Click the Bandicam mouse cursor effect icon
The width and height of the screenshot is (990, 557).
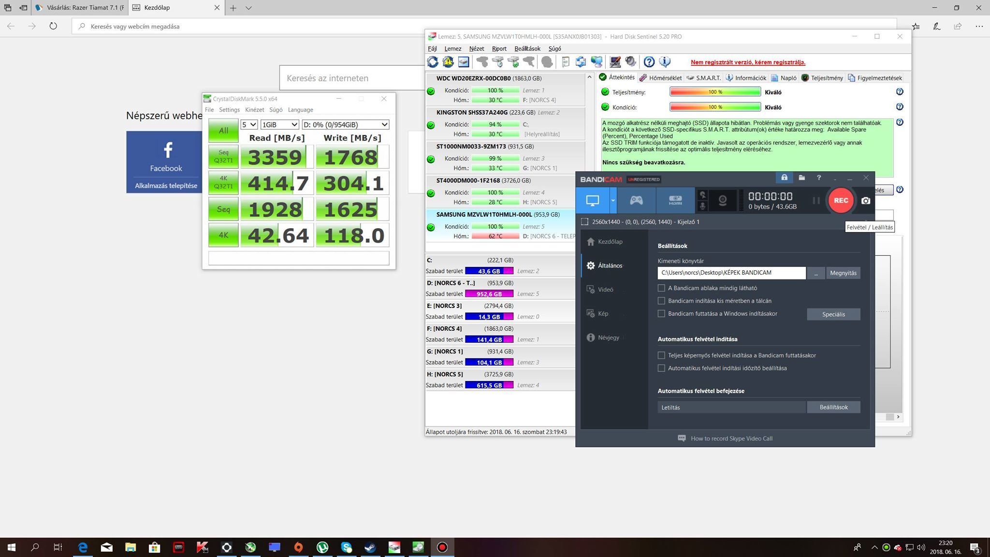tap(702, 195)
